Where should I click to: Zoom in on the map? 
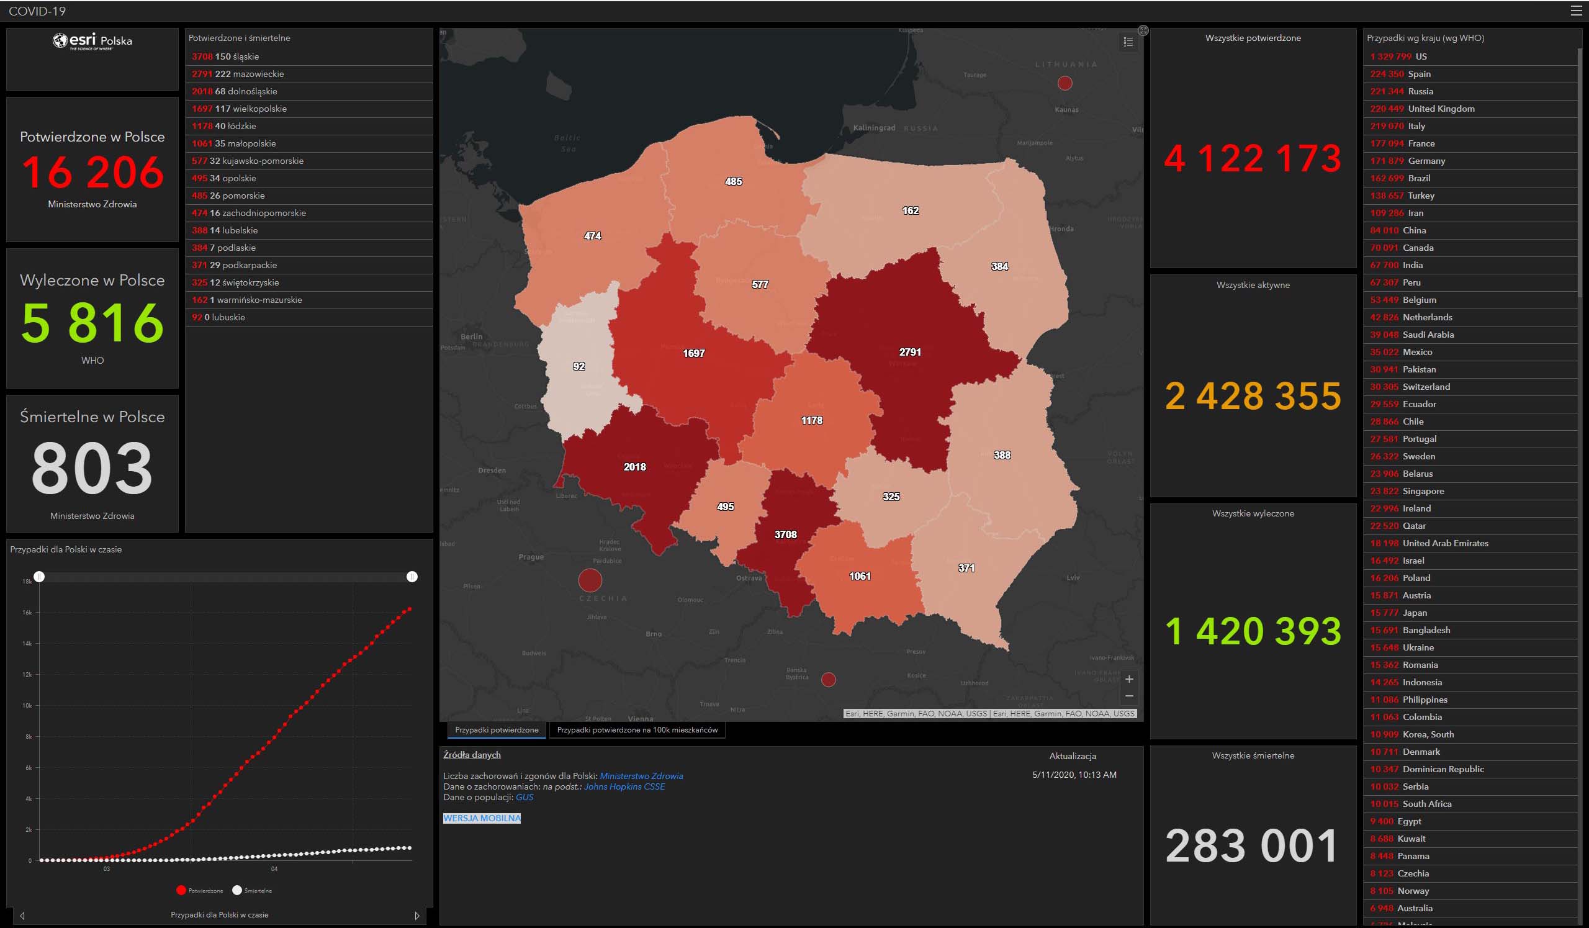[x=1128, y=679]
